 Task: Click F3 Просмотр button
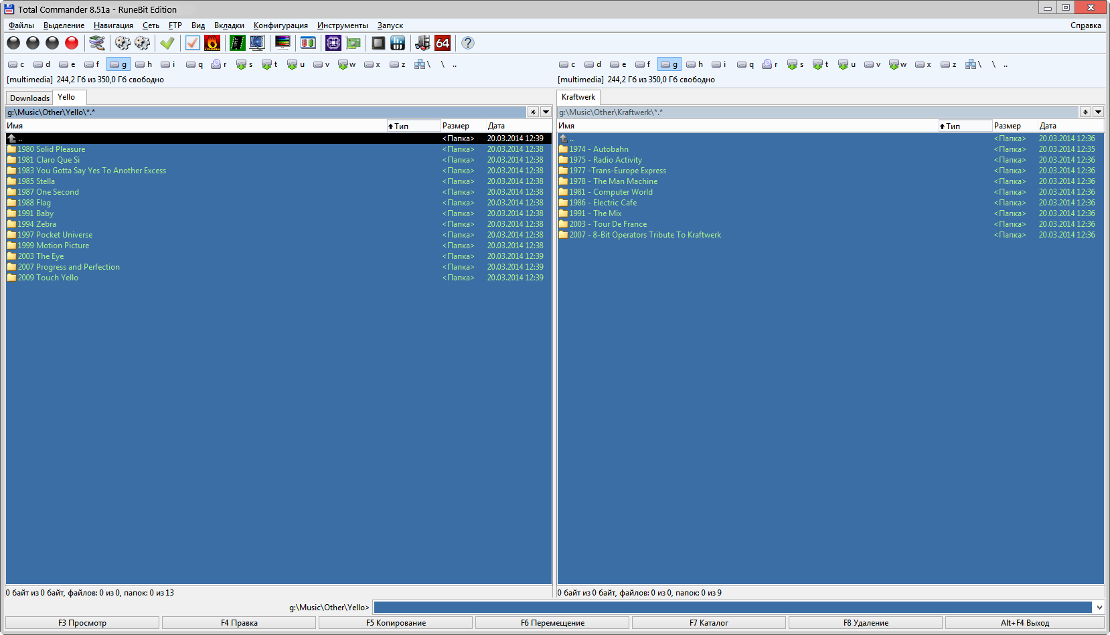click(x=82, y=622)
